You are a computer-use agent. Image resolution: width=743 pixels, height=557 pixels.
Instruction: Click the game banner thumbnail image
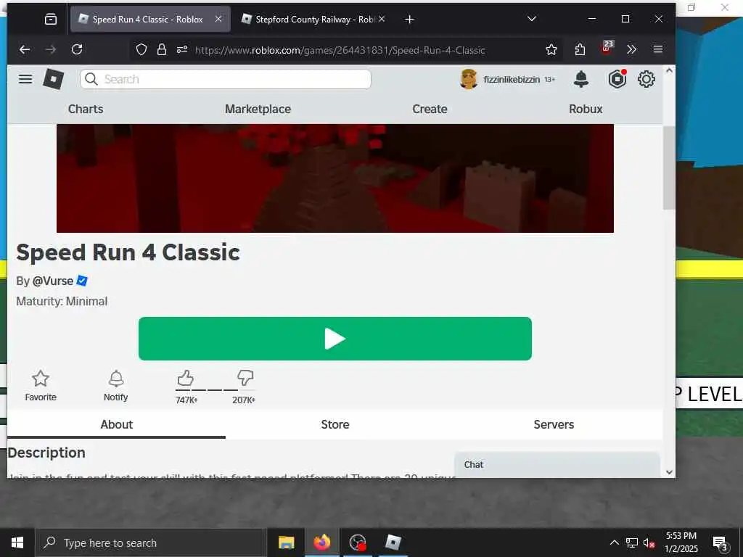tap(335, 178)
